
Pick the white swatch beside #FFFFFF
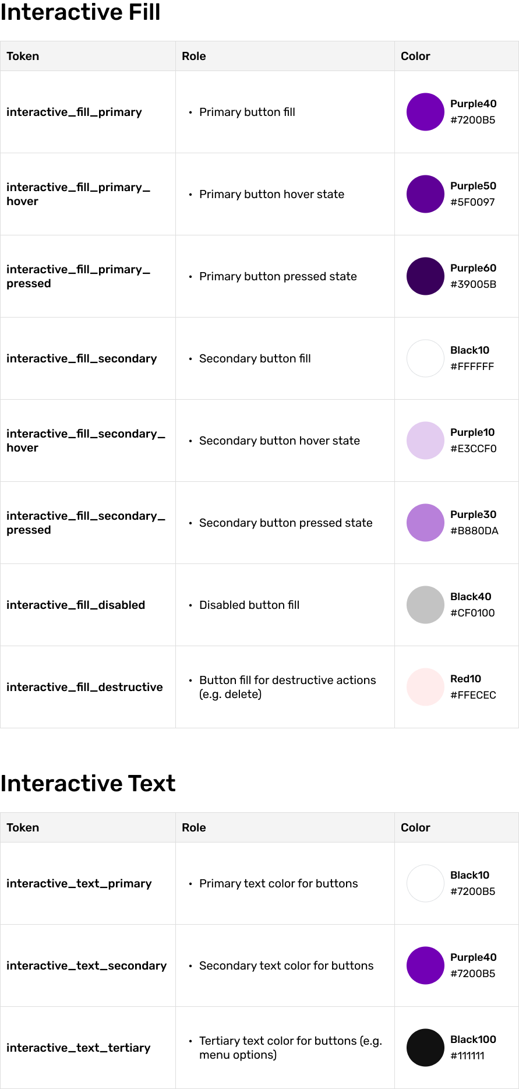(x=425, y=358)
